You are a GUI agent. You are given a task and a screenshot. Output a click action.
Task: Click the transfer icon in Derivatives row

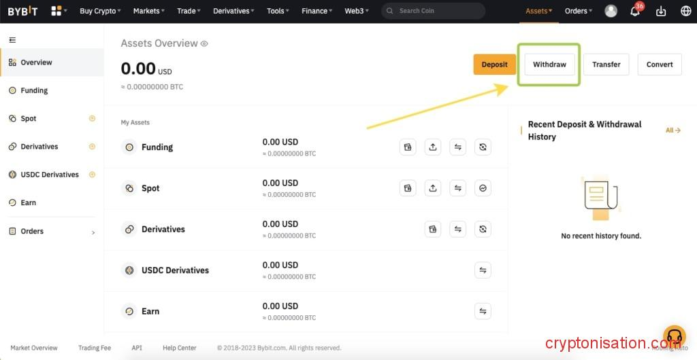458,229
